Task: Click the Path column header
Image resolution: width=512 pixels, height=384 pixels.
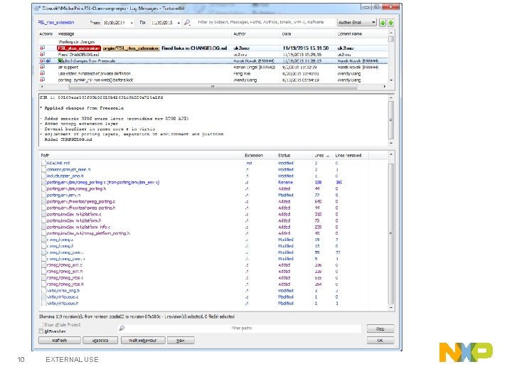Action: point(45,156)
